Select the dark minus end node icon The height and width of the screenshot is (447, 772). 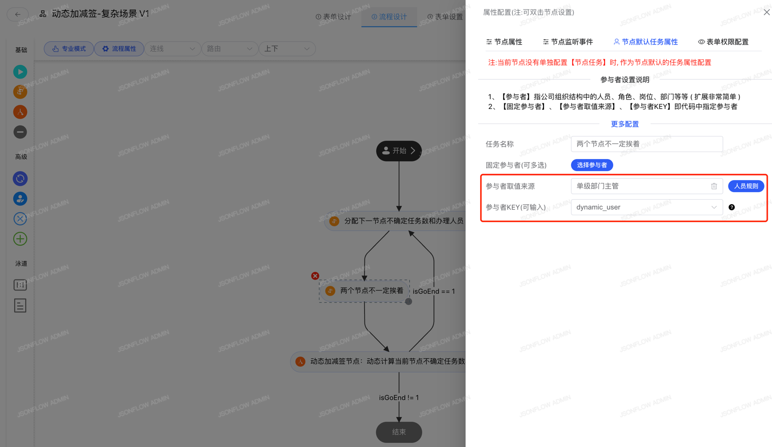coord(20,132)
